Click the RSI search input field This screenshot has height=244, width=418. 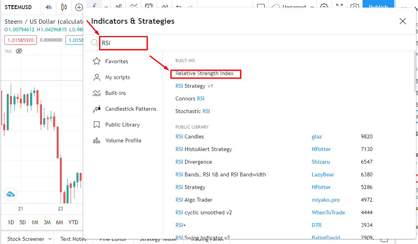point(124,43)
